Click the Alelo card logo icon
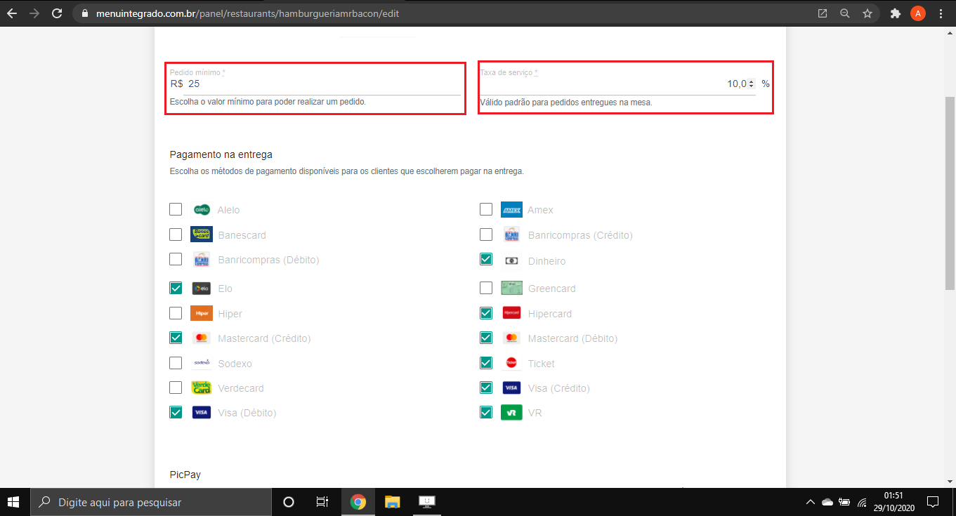The image size is (956, 516). coord(202,209)
